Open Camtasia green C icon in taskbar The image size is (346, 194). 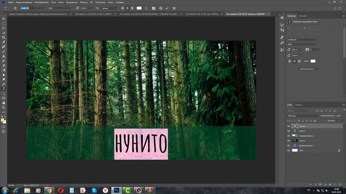pos(128,190)
